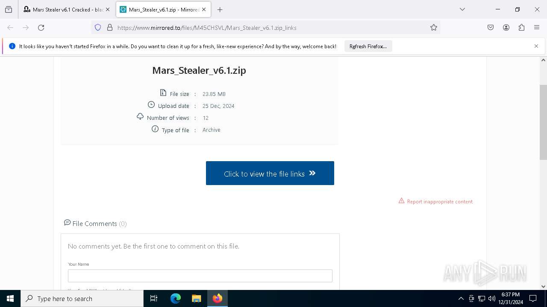Select the Archive file type value
The height and width of the screenshot is (307, 547).
[x=212, y=130]
